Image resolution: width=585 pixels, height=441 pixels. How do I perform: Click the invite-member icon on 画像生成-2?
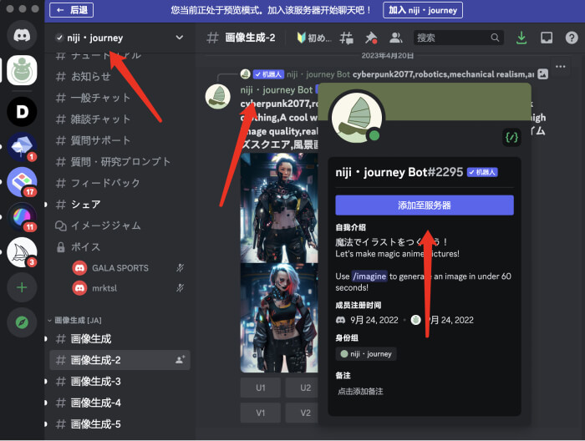point(180,360)
